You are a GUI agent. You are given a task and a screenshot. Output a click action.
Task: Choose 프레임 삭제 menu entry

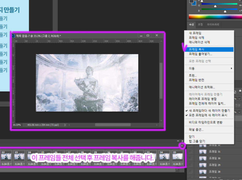[x=196, y=38]
